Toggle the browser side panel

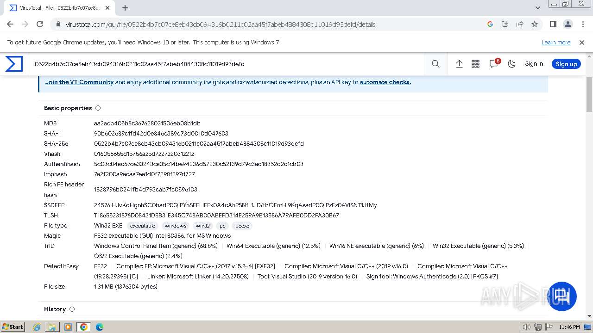click(553, 24)
